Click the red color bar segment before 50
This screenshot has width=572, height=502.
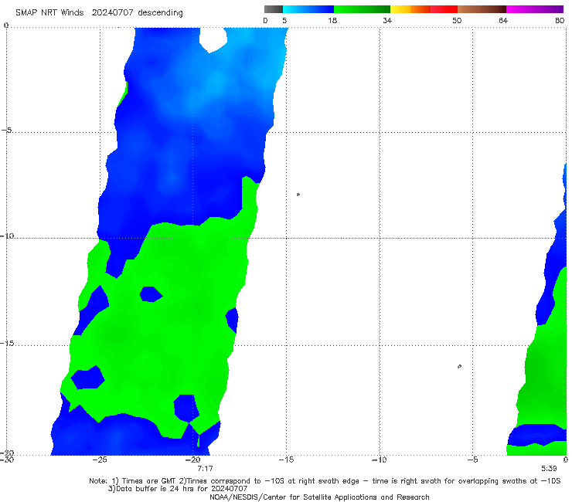coord(444,9)
